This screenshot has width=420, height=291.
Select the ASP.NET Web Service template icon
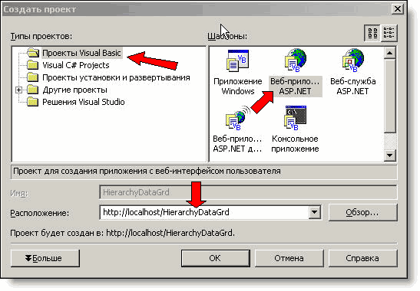point(353,60)
